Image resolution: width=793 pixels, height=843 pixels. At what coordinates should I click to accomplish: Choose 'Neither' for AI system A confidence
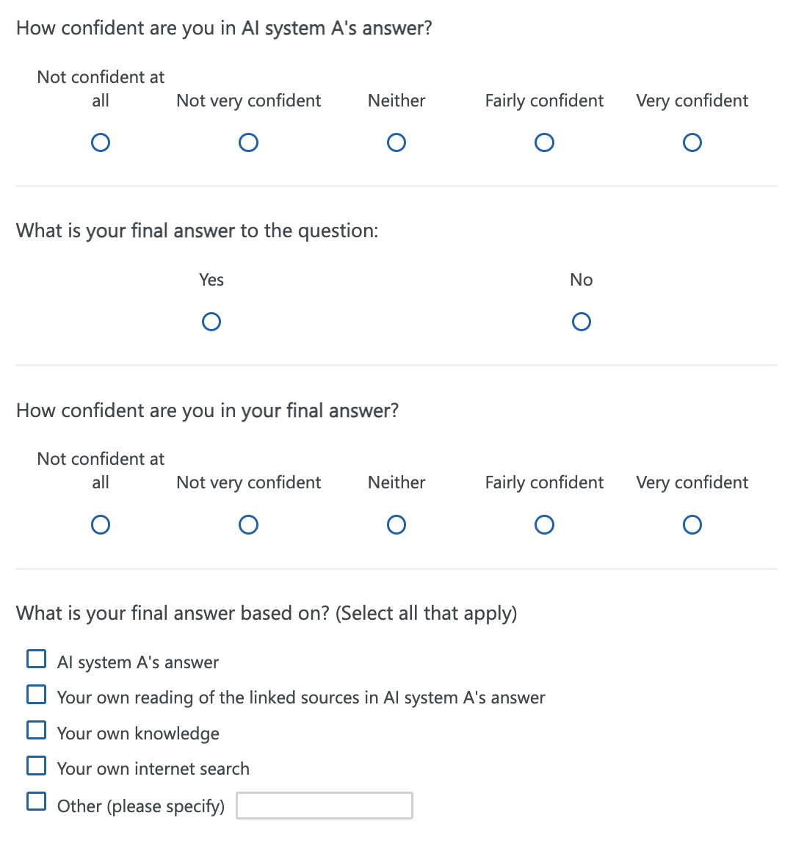[396, 142]
